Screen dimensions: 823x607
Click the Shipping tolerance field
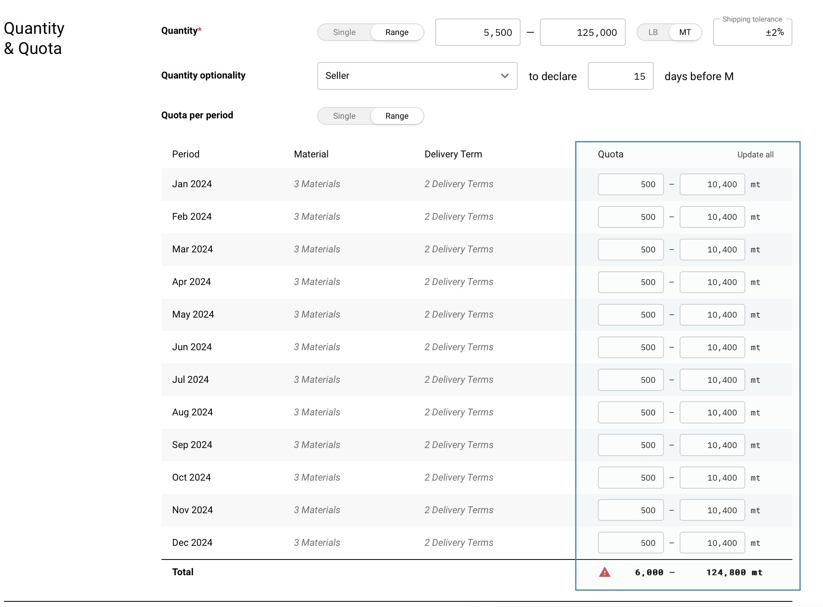tap(752, 33)
